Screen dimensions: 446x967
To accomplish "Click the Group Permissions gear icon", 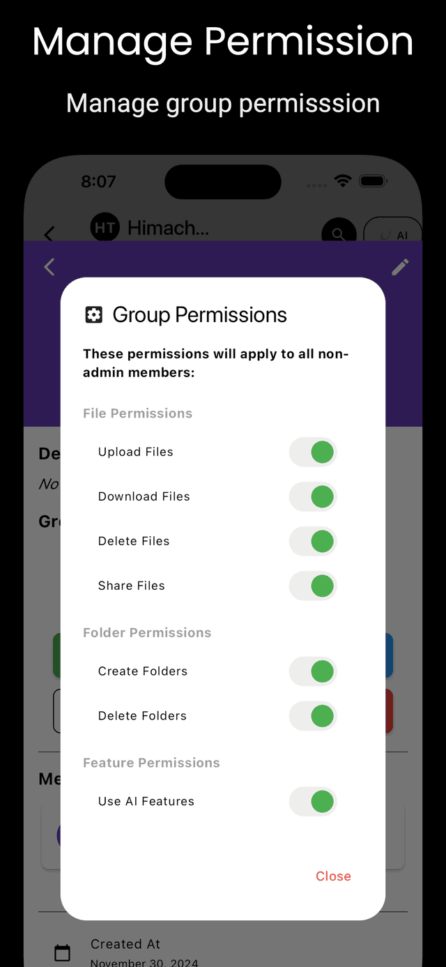I will [94, 315].
